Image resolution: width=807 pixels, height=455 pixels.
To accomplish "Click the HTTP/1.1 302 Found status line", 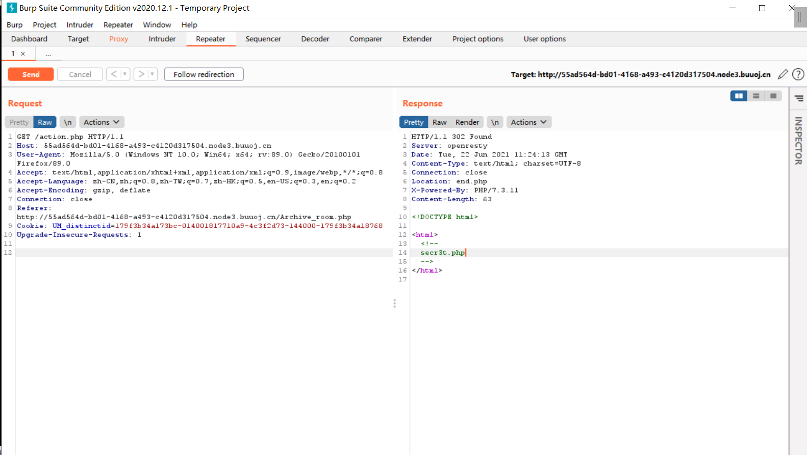I will (452, 137).
